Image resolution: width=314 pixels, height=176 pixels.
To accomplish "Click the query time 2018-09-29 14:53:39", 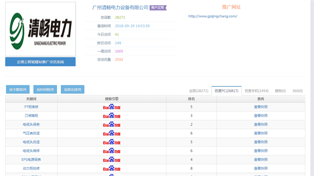I will [132, 26].
